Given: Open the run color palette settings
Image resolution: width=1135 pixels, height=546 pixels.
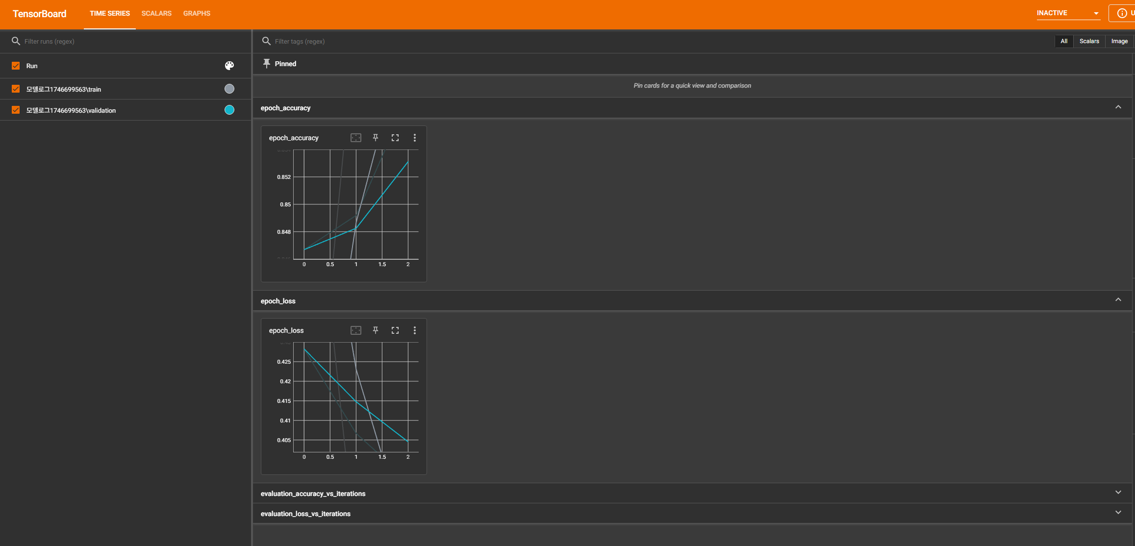Looking at the screenshot, I should pos(229,66).
